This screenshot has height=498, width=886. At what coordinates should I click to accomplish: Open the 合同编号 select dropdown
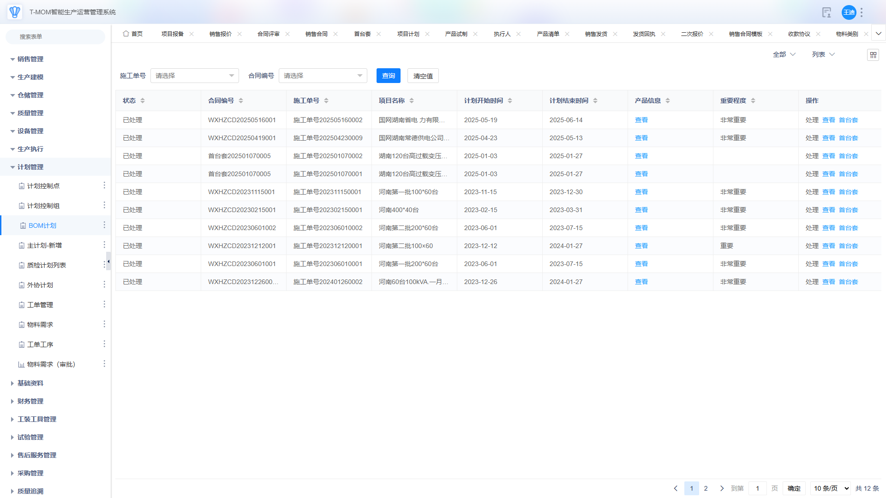[323, 76]
